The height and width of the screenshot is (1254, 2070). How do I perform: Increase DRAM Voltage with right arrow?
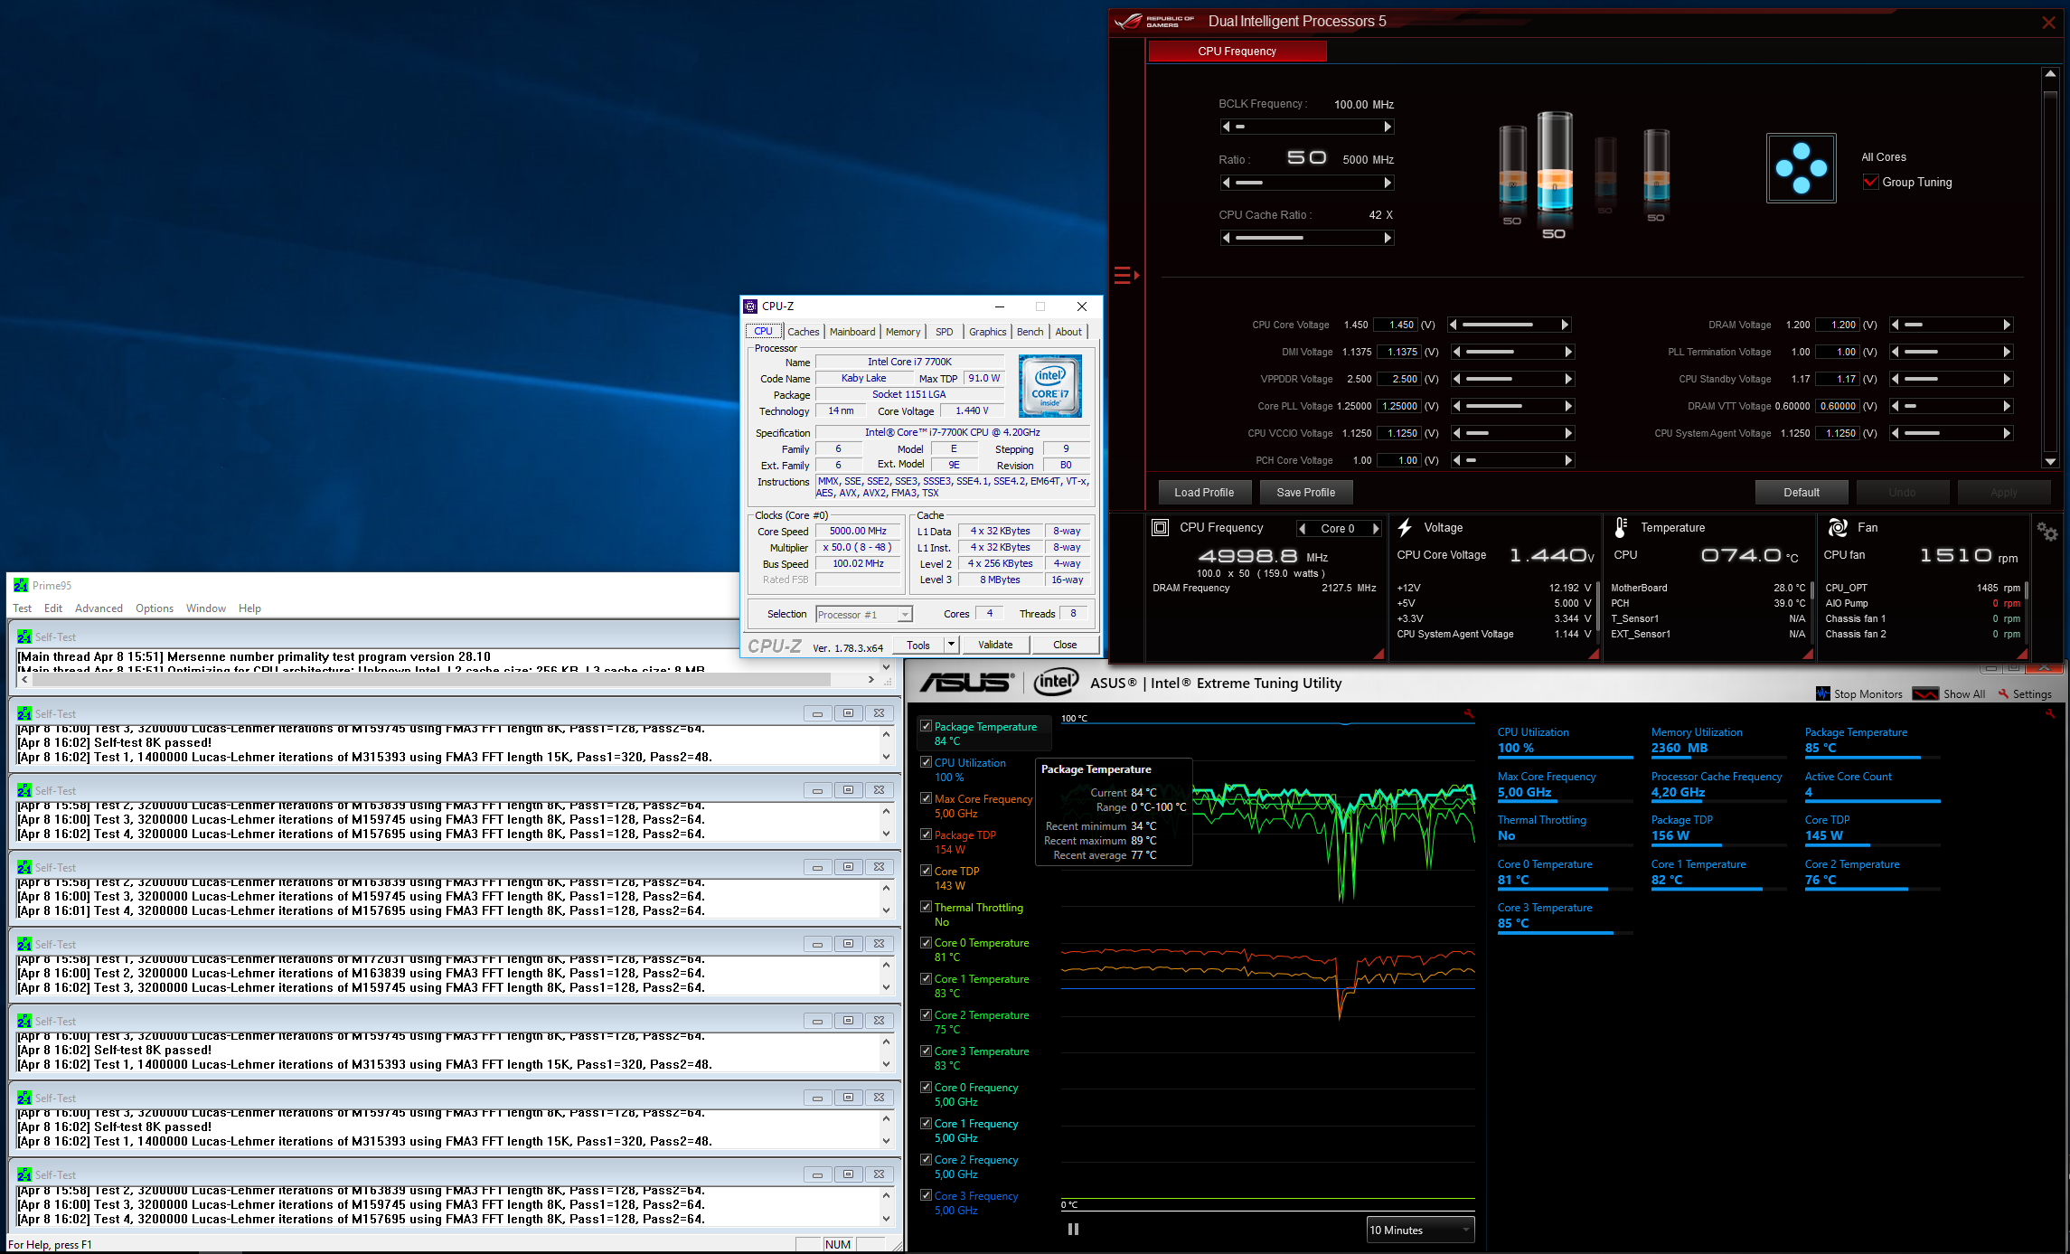pyautogui.click(x=2006, y=325)
